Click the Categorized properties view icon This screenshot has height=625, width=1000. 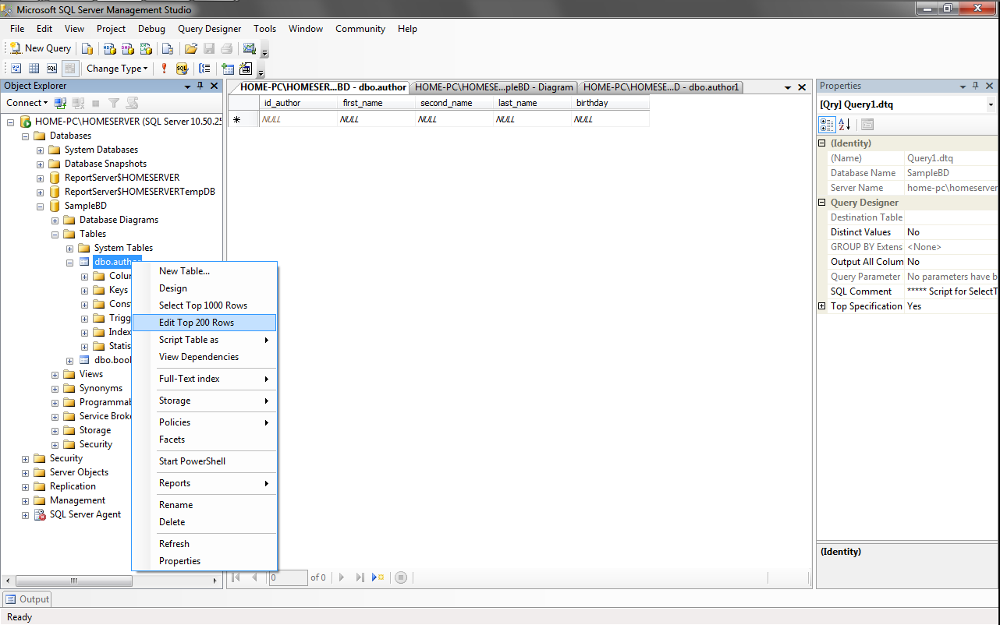coord(828,125)
